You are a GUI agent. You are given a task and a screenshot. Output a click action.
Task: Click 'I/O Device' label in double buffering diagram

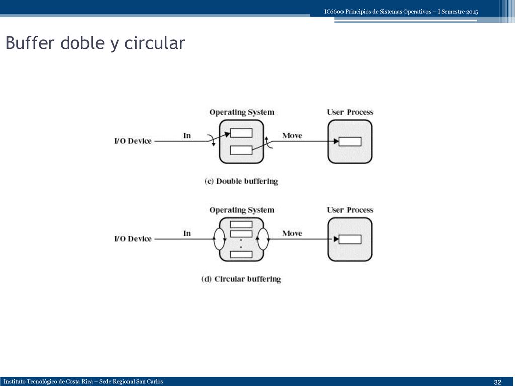pyautogui.click(x=133, y=141)
